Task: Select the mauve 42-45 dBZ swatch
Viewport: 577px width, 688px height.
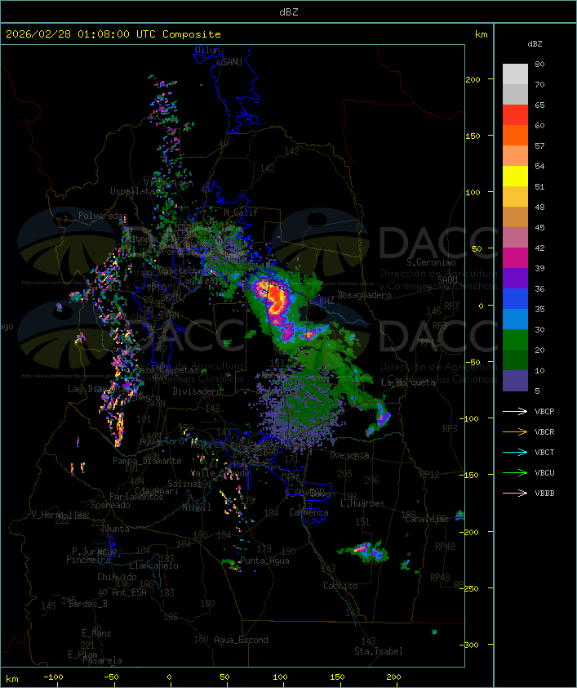Action: click(x=515, y=238)
